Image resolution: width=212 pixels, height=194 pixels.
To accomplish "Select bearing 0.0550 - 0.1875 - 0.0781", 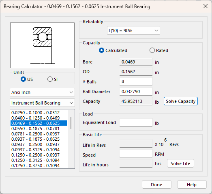I will 39,129.
